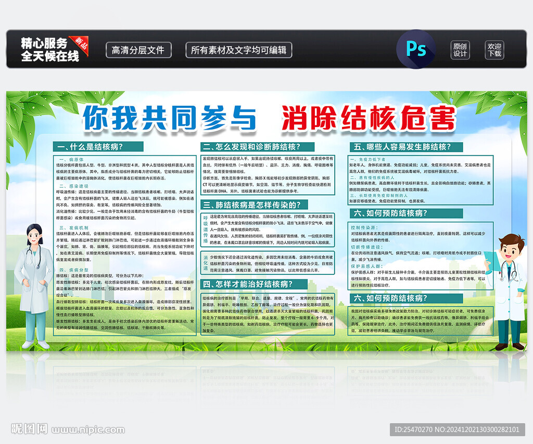Click the Photoshop Ps round icon
The height and width of the screenshot is (444, 533).
(x=416, y=49)
